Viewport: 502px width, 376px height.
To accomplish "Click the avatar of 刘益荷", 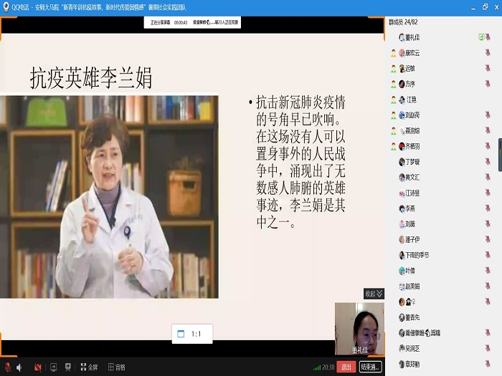I will click(x=402, y=115).
